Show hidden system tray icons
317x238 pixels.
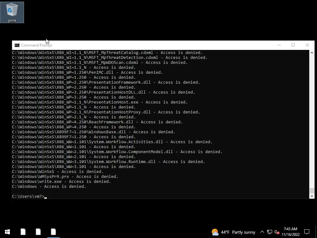262,232
